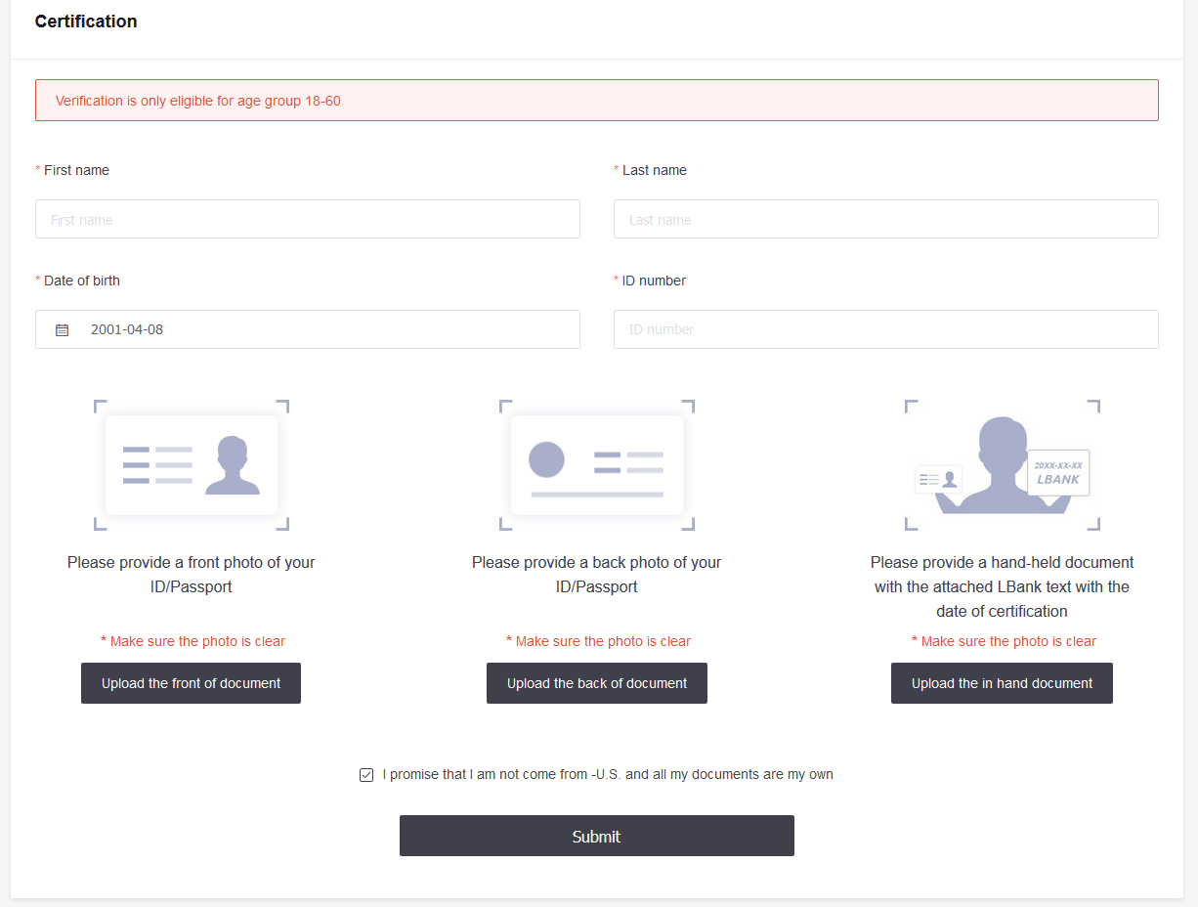The image size is (1198, 907).
Task: Click the First name field label
Action: 76,170
